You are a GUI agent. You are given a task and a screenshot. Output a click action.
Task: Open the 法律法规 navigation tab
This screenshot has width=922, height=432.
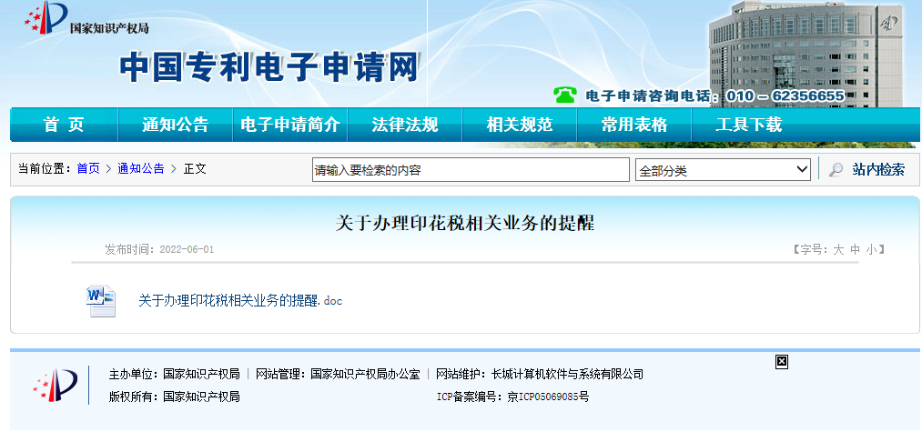(x=404, y=125)
